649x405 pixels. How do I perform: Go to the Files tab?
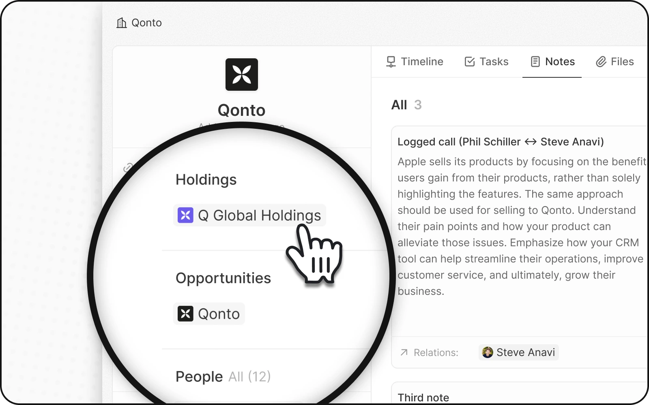(622, 62)
